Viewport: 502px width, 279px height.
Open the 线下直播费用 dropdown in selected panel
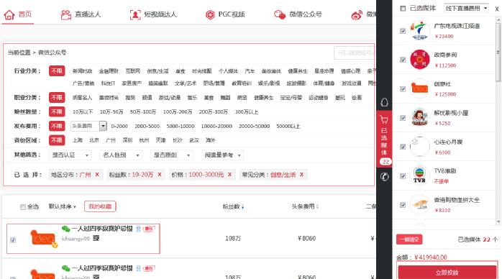click(466, 9)
